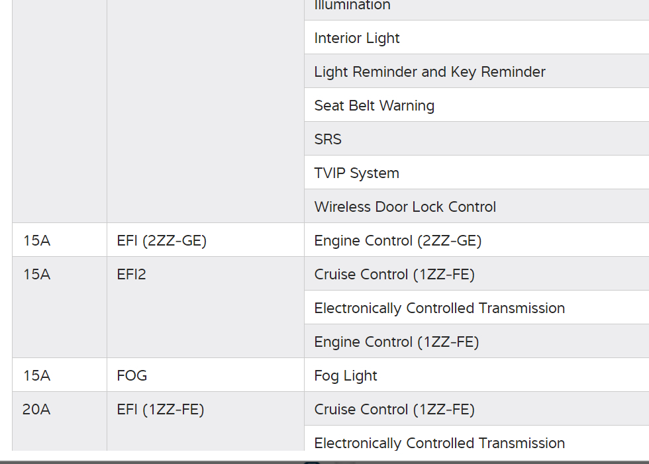Viewport: 649px width, 464px height.
Task: Click the 15A rating beside EFI (2ZZ-GE)
Action: coord(36,241)
